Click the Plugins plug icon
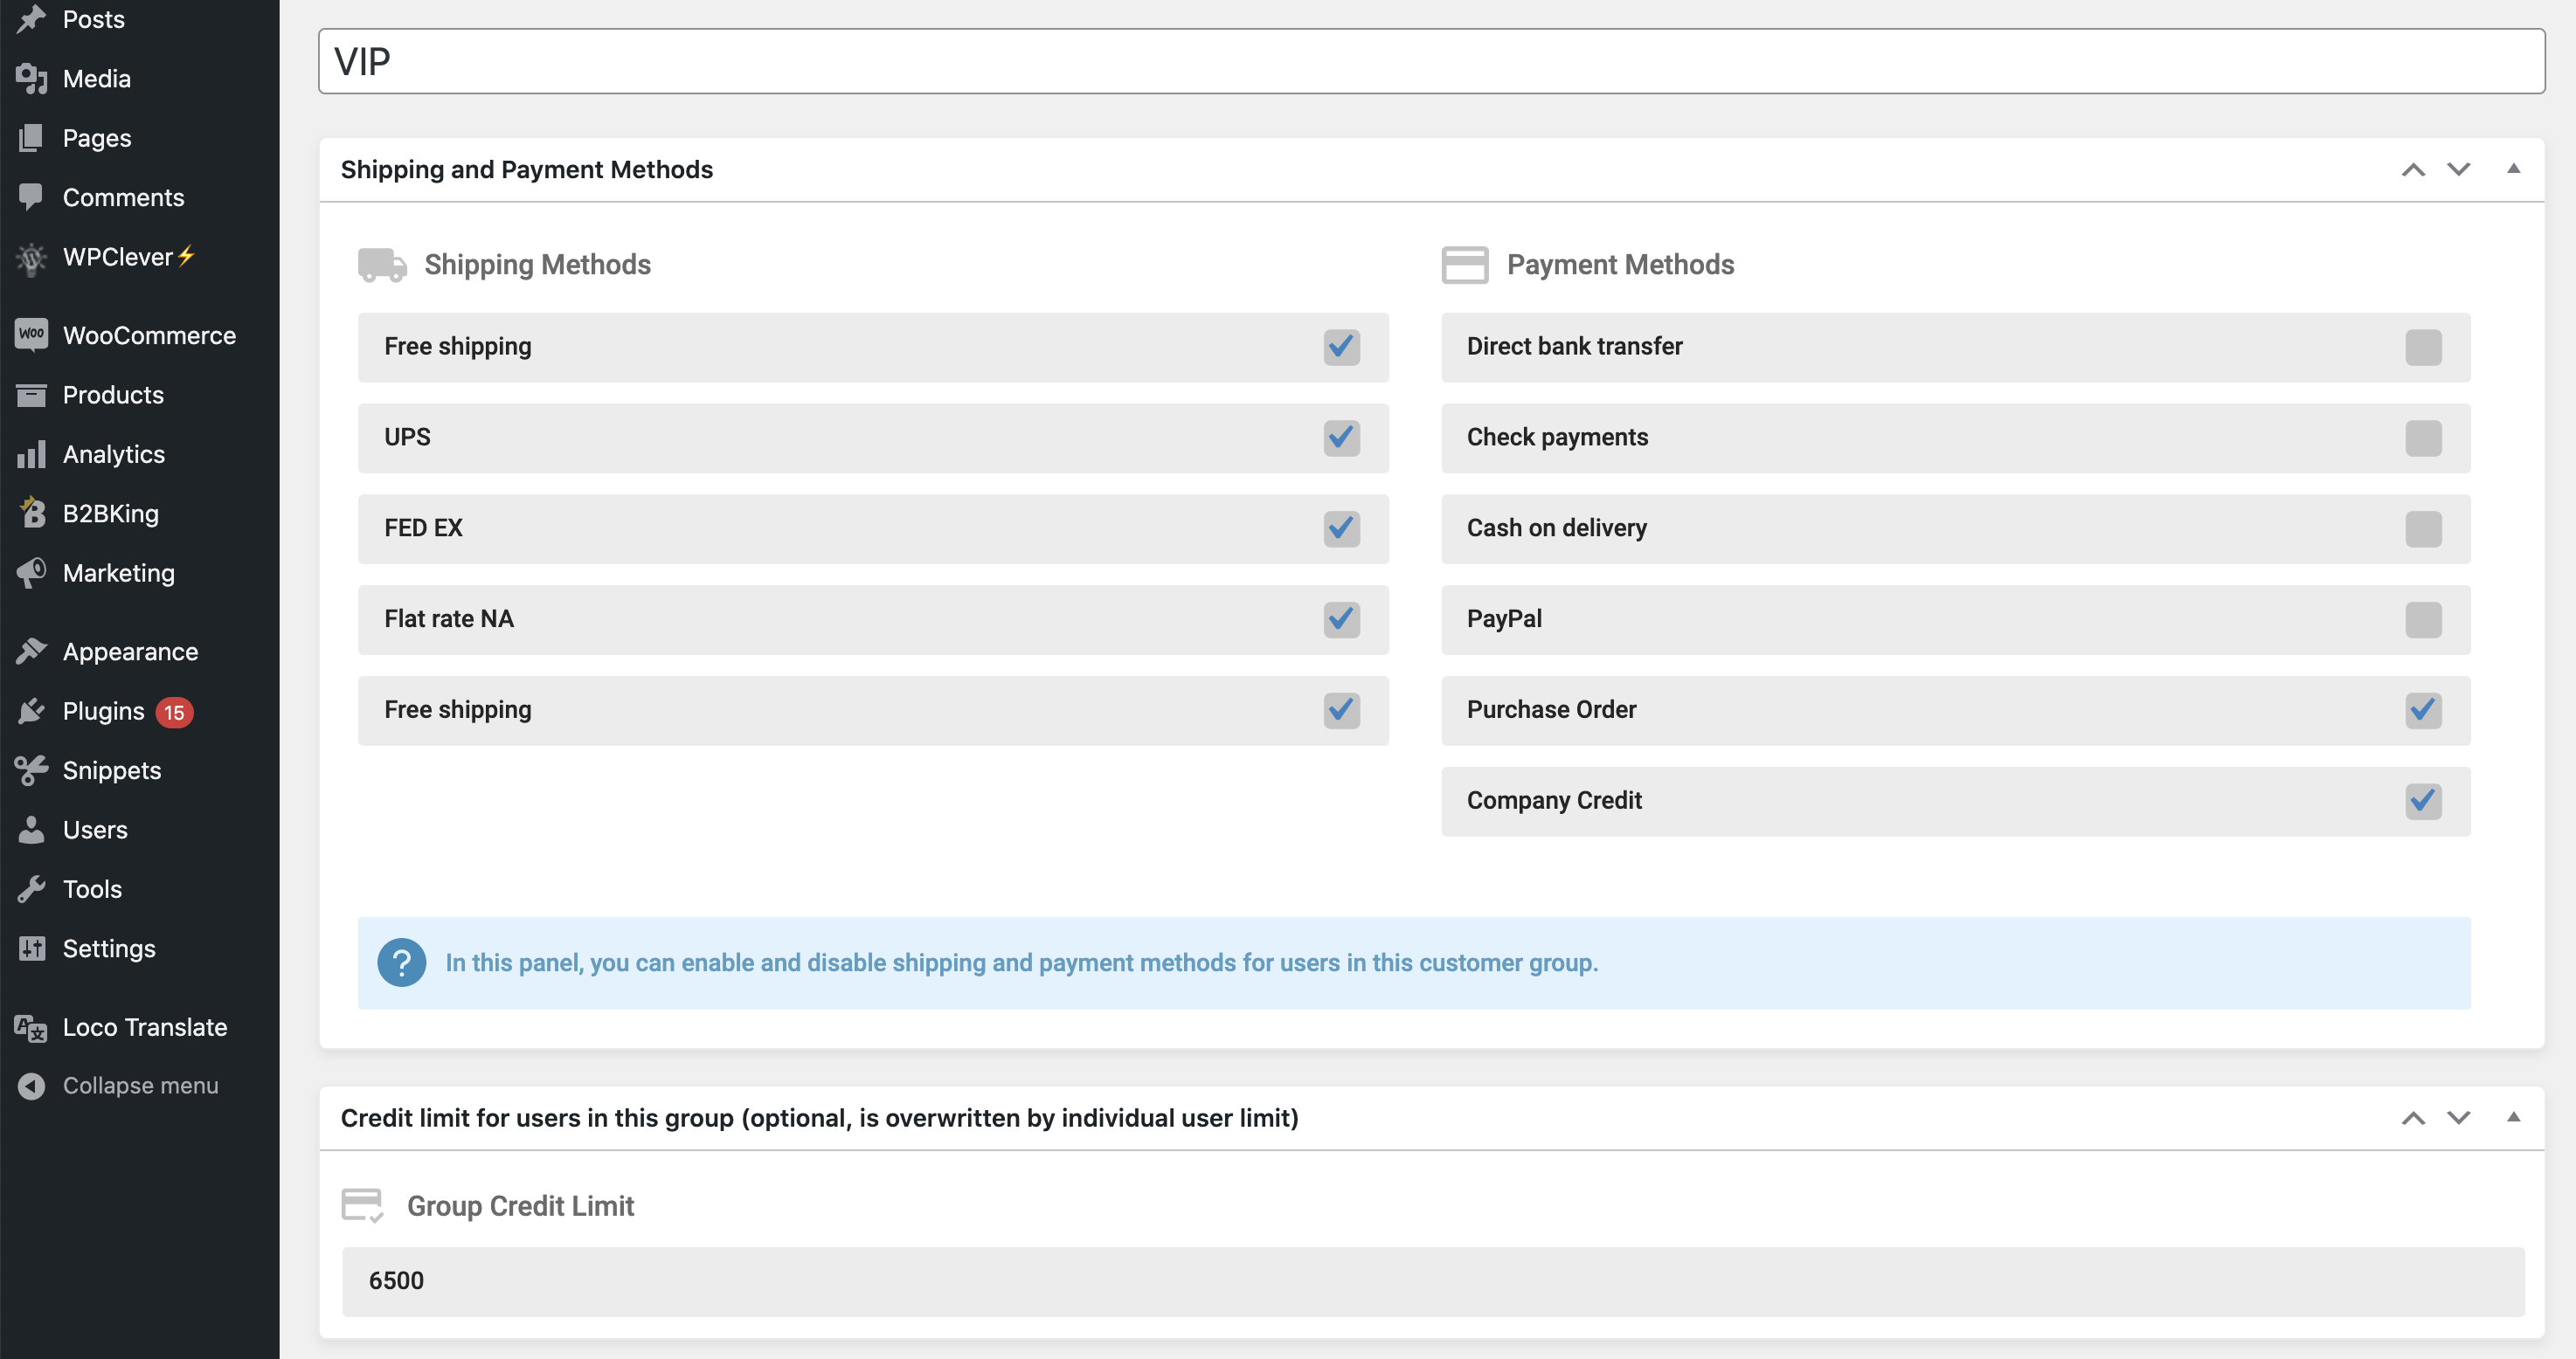Viewport: 2576px width, 1359px height. 32,712
